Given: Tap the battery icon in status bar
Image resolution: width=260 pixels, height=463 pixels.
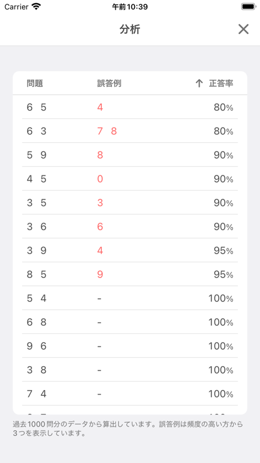Looking at the screenshot, I should pyautogui.click(x=248, y=6).
